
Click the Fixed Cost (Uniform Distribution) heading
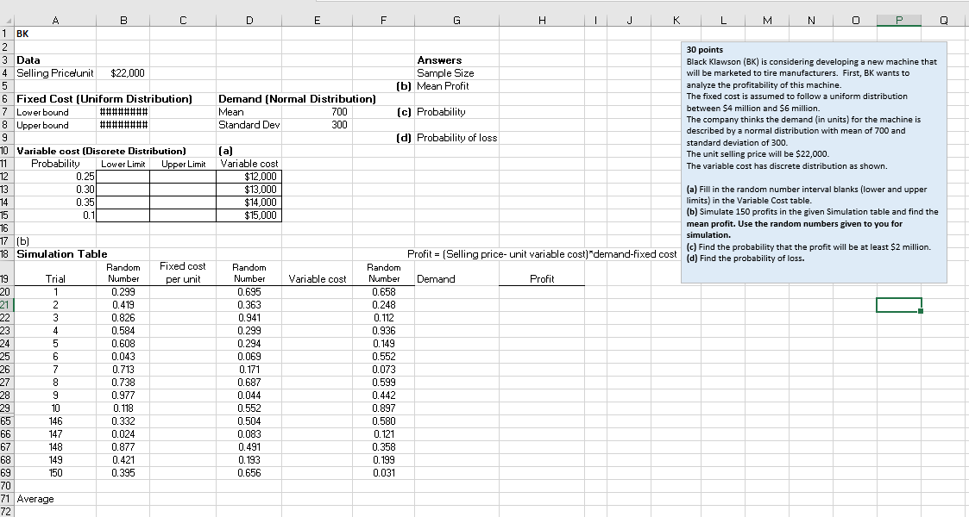(104, 99)
